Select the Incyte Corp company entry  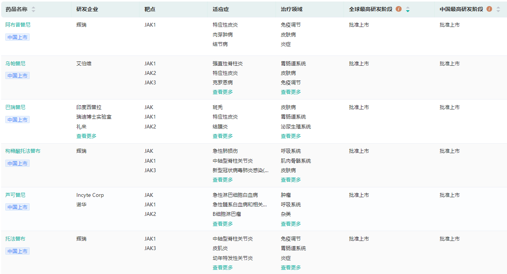tap(90, 195)
